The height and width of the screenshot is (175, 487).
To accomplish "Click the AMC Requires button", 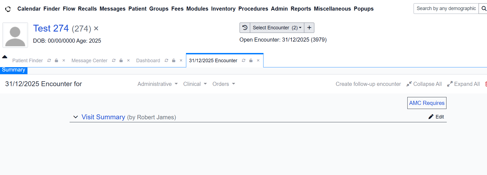I will click(427, 103).
